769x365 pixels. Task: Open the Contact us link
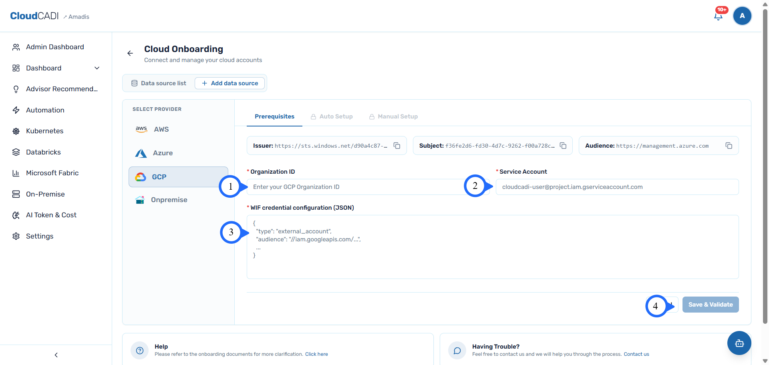[x=636, y=354]
